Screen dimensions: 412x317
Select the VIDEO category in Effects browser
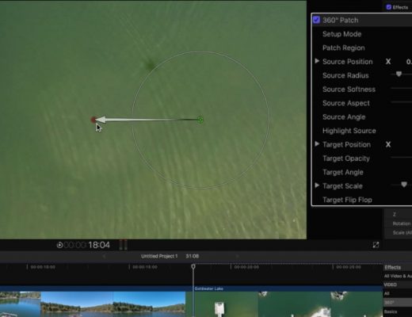tap(391, 285)
